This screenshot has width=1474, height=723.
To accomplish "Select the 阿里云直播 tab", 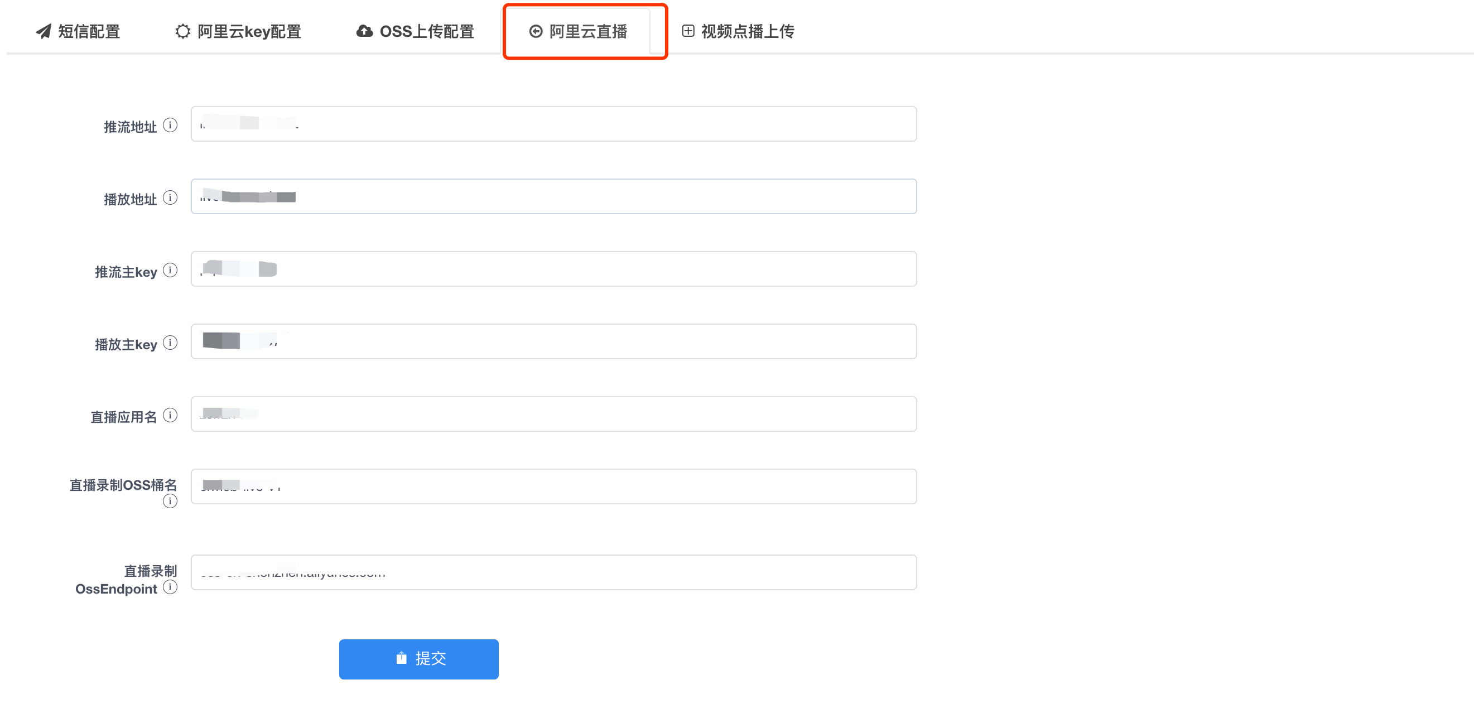I will pos(578,31).
